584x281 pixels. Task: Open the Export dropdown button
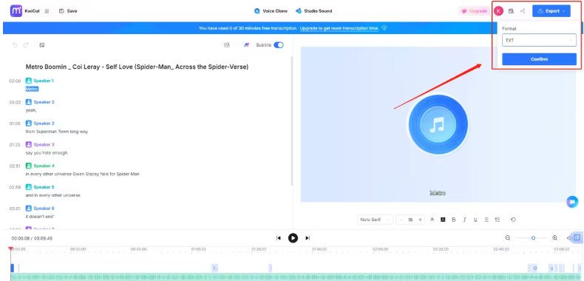[551, 11]
